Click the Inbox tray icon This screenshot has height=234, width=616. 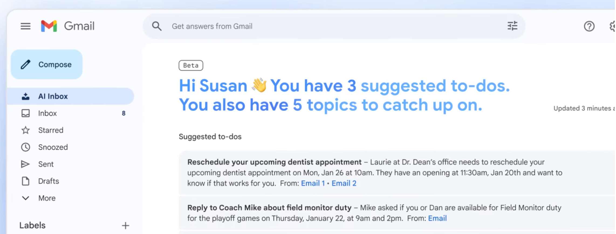click(x=26, y=113)
